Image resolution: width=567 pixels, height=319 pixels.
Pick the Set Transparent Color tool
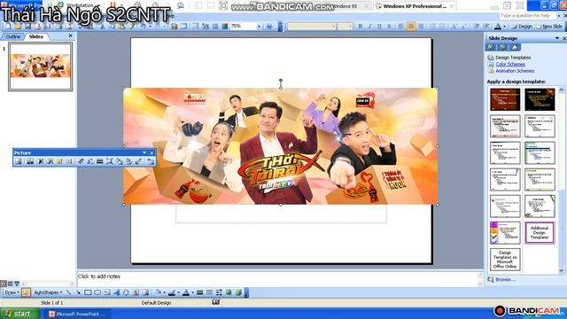click(x=138, y=161)
